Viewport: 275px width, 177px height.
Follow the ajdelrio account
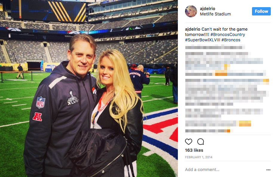pos(261,11)
